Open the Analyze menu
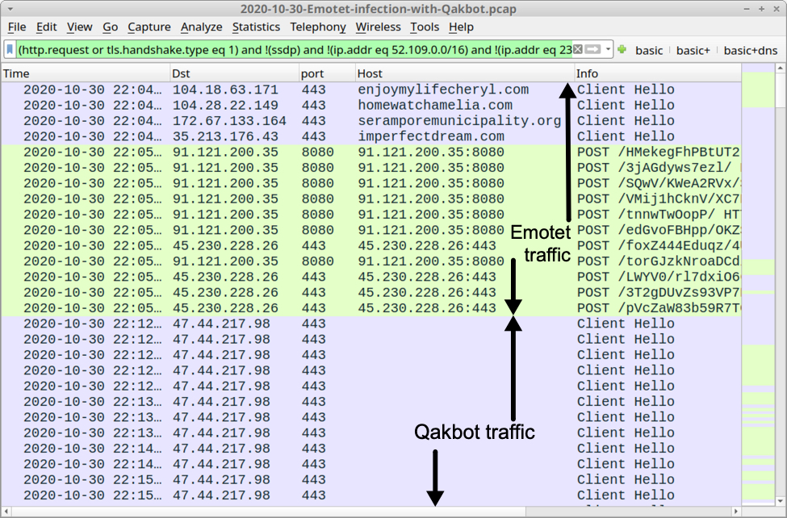The image size is (787, 518). [201, 27]
